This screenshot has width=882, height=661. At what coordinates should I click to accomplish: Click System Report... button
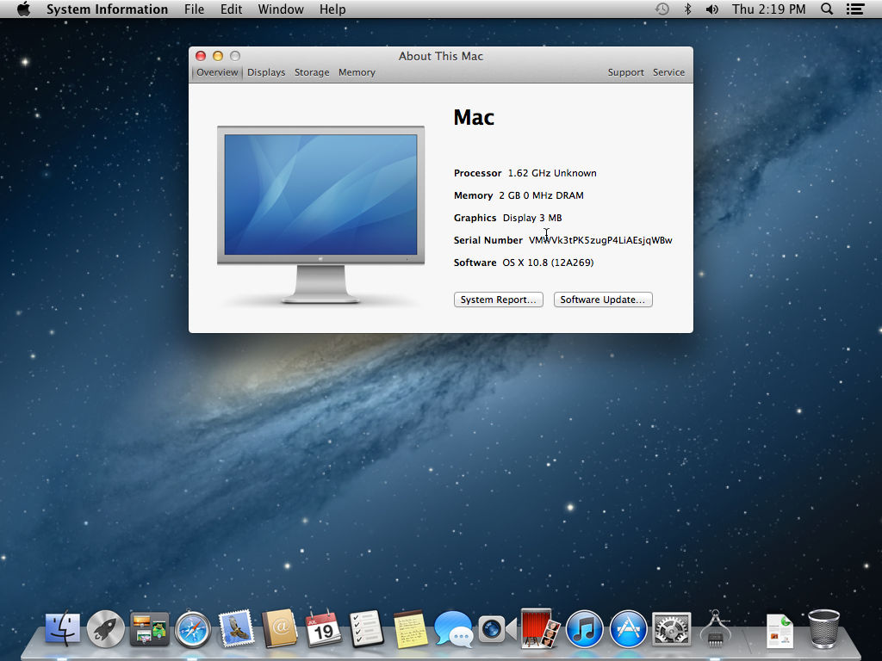pos(499,300)
